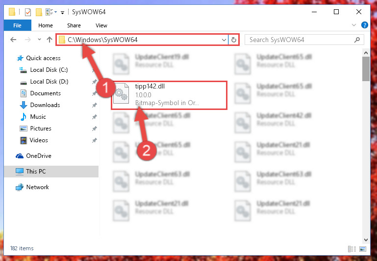Expand the ribbon with the chevron
Image resolution: width=377 pixels, height=261 pixels.
[x=353, y=25]
